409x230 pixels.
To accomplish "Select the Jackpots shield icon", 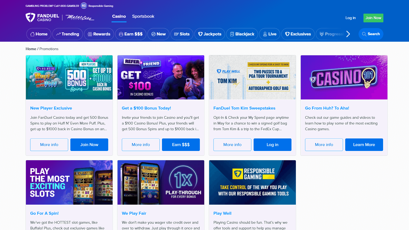I will click(201, 34).
